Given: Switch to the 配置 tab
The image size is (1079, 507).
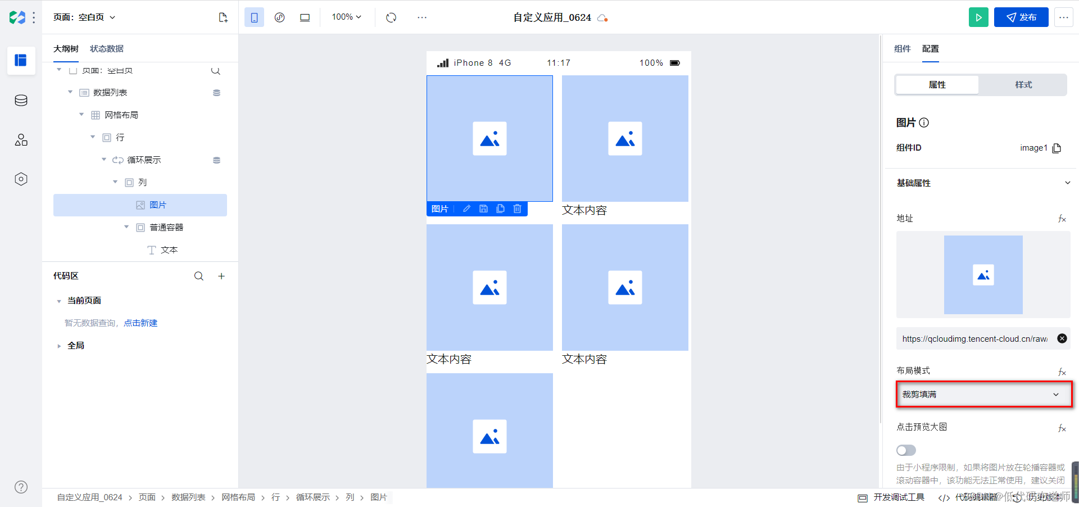Looking at the screenshot, I should click(x=931, y=49).
